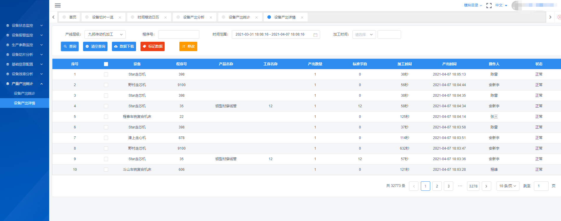The height and width of the screenshot is (221, 561).
Task: Go to next page arrow in pagination
Action: [486, 186]
